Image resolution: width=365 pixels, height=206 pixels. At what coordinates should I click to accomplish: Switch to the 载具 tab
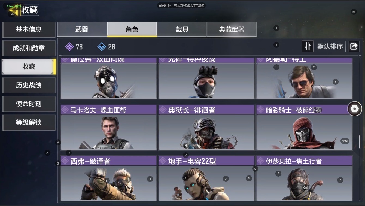[182, 29]
